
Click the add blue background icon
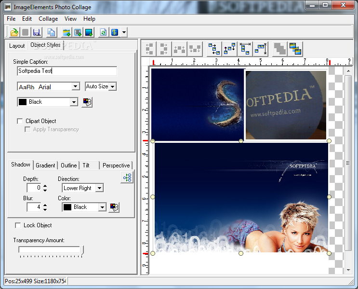tap(89, 32)
